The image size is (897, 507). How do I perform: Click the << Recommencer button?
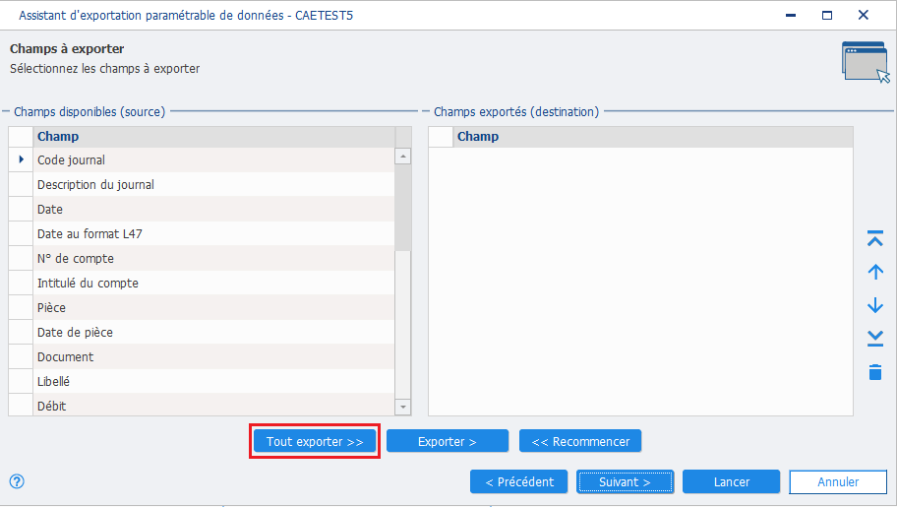click(580, 441)
